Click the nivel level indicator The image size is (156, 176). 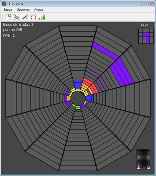(x=9, y=35)
